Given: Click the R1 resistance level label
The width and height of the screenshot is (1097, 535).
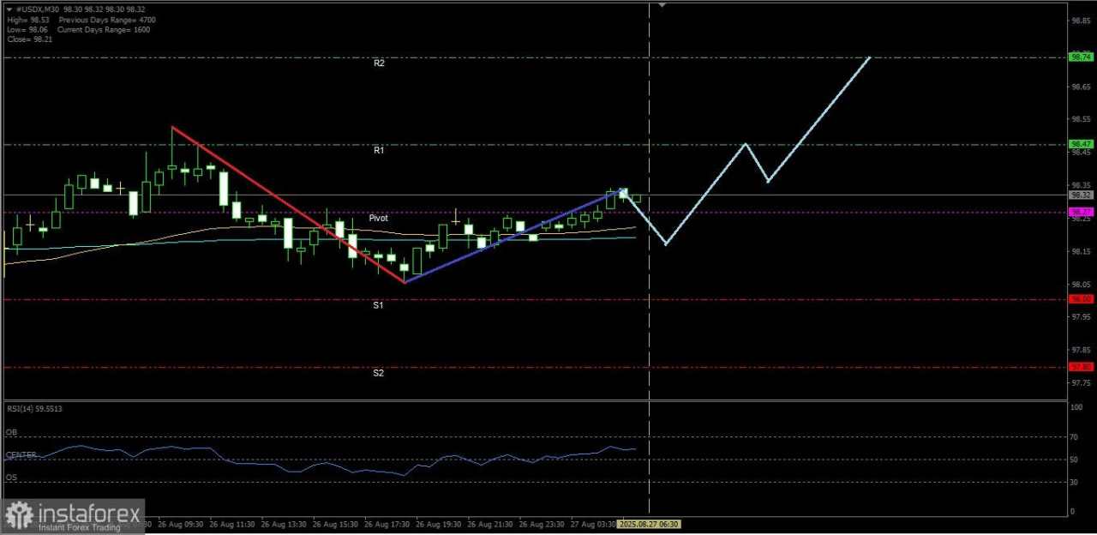Looking at the screenshot, I should tap(378, 150).
